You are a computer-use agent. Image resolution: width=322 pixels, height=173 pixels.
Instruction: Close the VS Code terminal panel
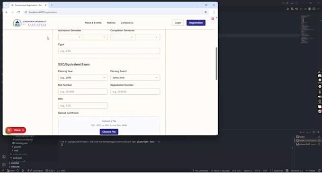[319, 132]
